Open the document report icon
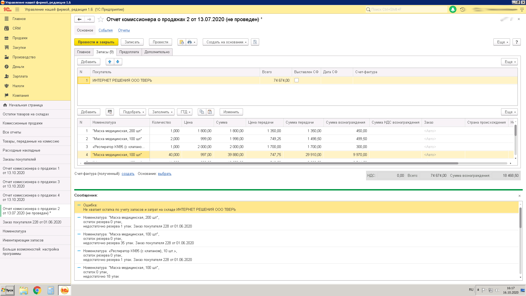This screenshot has width=526, height=296. pos(255,42)
